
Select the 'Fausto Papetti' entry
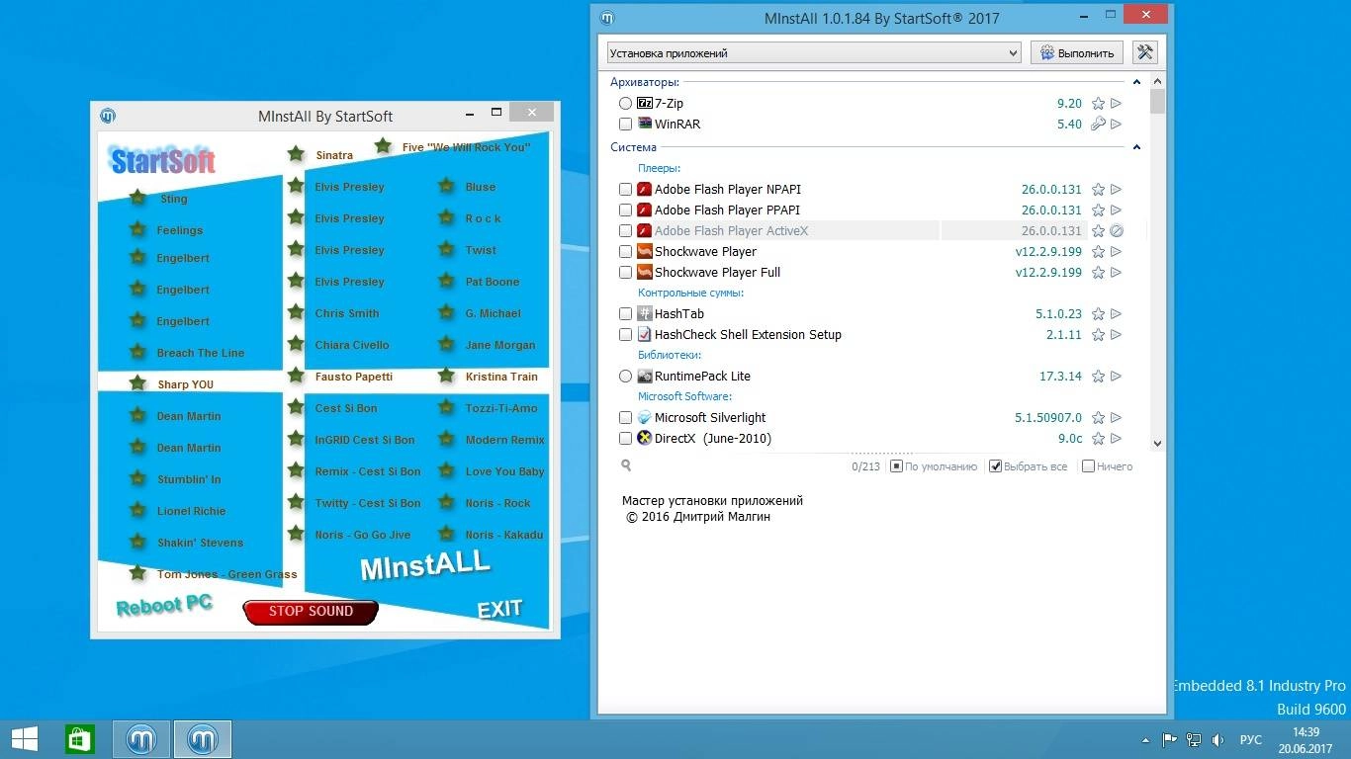[354, 377]
